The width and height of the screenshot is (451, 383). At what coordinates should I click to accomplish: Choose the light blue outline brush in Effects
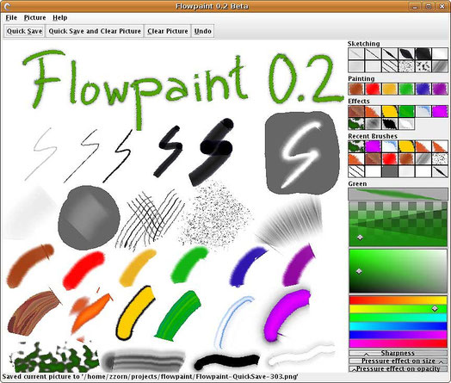[423, 112]
